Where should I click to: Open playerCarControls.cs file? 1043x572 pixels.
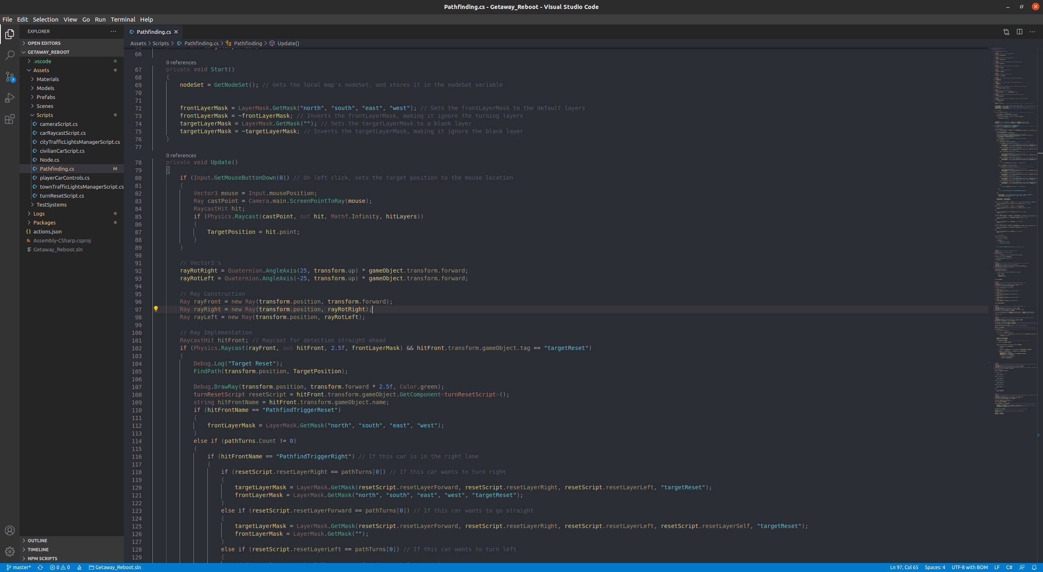64,178
